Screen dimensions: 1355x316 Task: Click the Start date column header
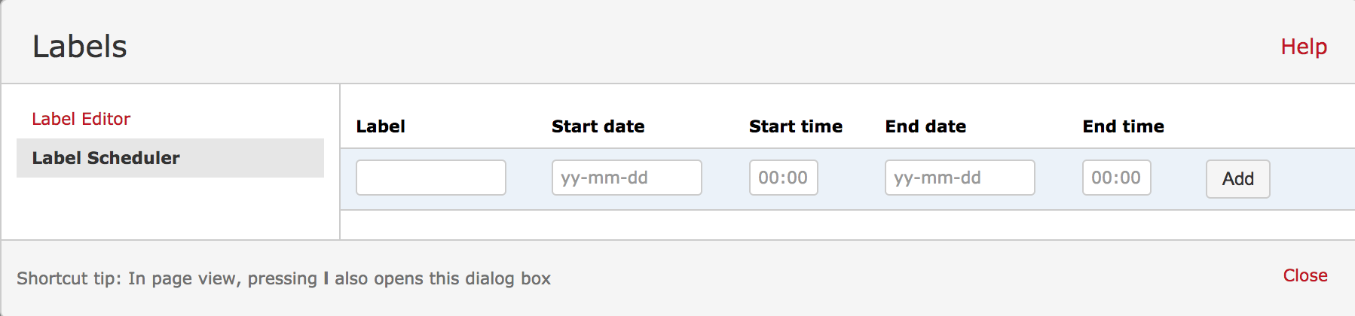click(x=598, y=126)
